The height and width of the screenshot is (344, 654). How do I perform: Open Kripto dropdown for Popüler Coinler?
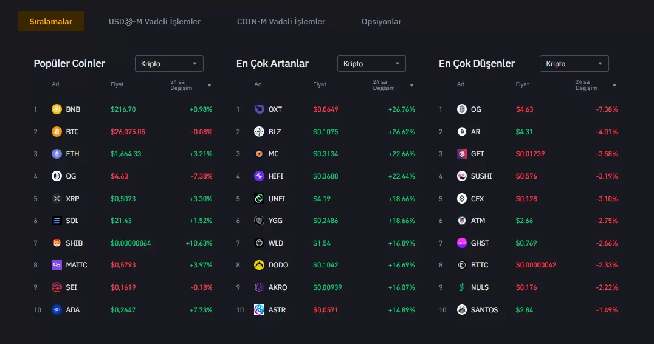coord(169,64)
